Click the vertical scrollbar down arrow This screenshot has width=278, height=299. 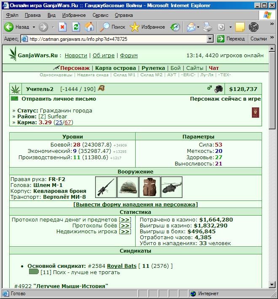tap(272, 285)
